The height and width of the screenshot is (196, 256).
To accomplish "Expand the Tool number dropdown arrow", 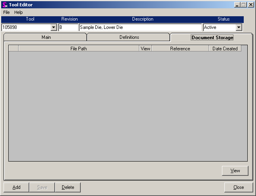I will coord(54,28).
